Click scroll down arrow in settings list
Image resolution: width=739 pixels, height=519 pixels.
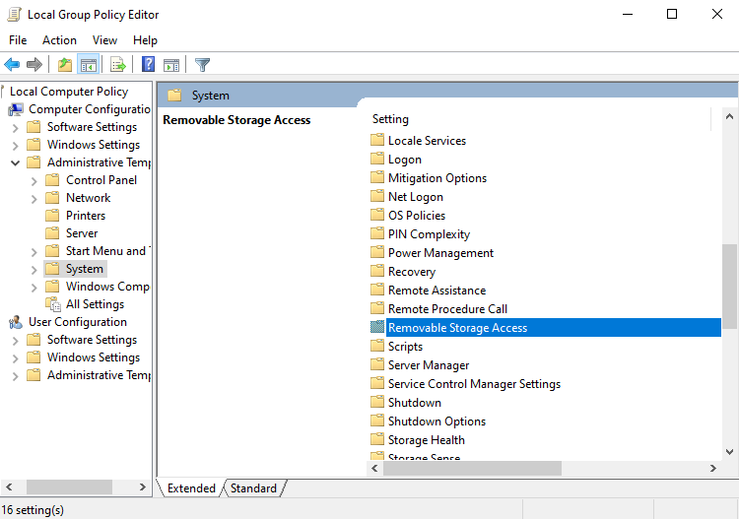729,452
